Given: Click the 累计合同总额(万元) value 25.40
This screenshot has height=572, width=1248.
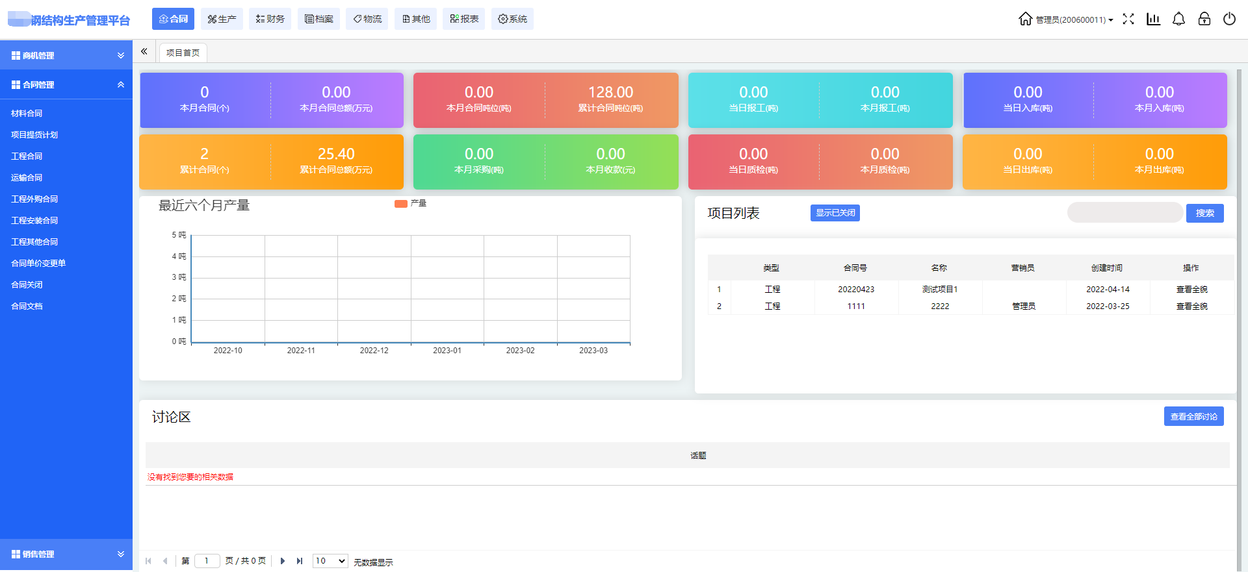Looking at the screenshot, I should point(336,154).
